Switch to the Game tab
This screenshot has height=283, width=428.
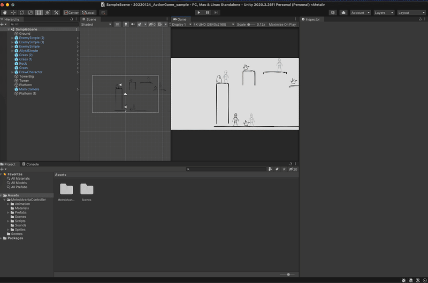[180, 19]
